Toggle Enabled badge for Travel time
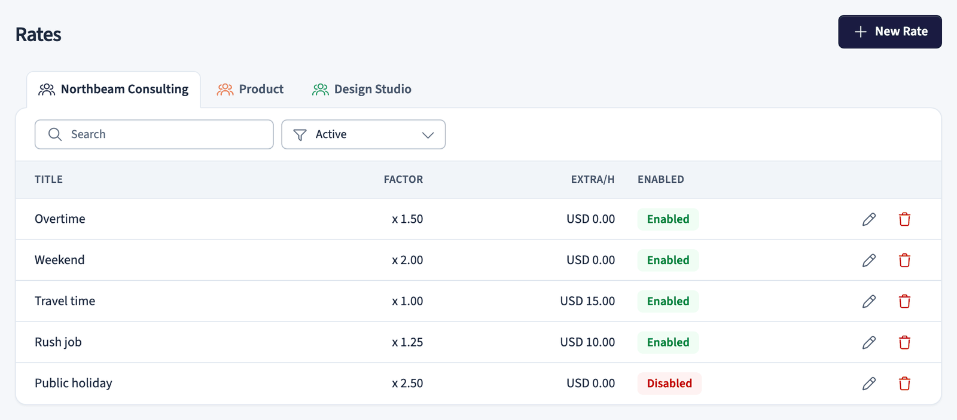 click(x=668, y=301)
